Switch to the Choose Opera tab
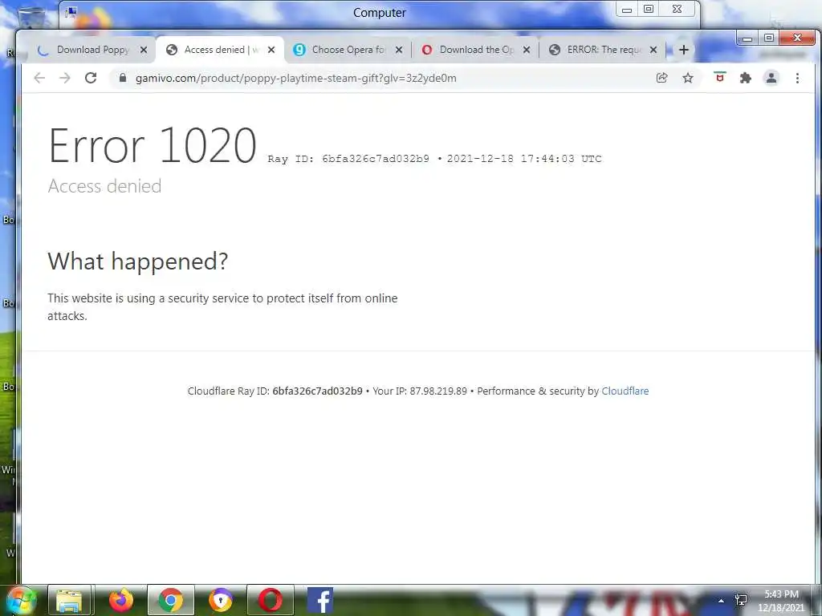Viewport: 822px width, 616px height. click(348, 50)
